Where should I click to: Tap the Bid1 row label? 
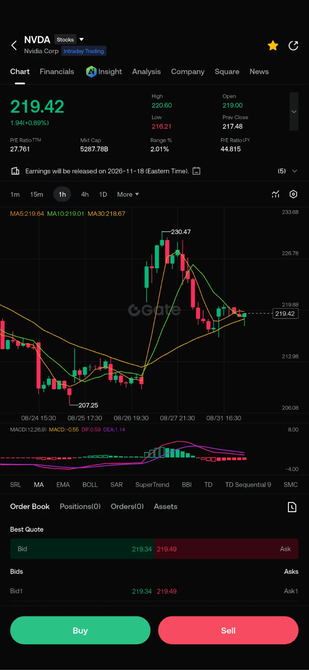(x=16, y=591)
